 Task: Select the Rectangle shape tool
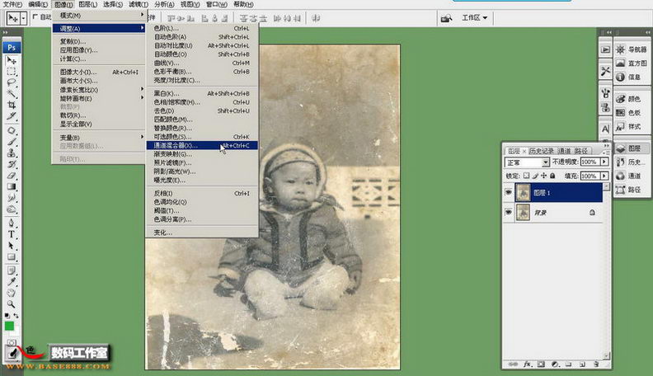[x=12, y=257]
